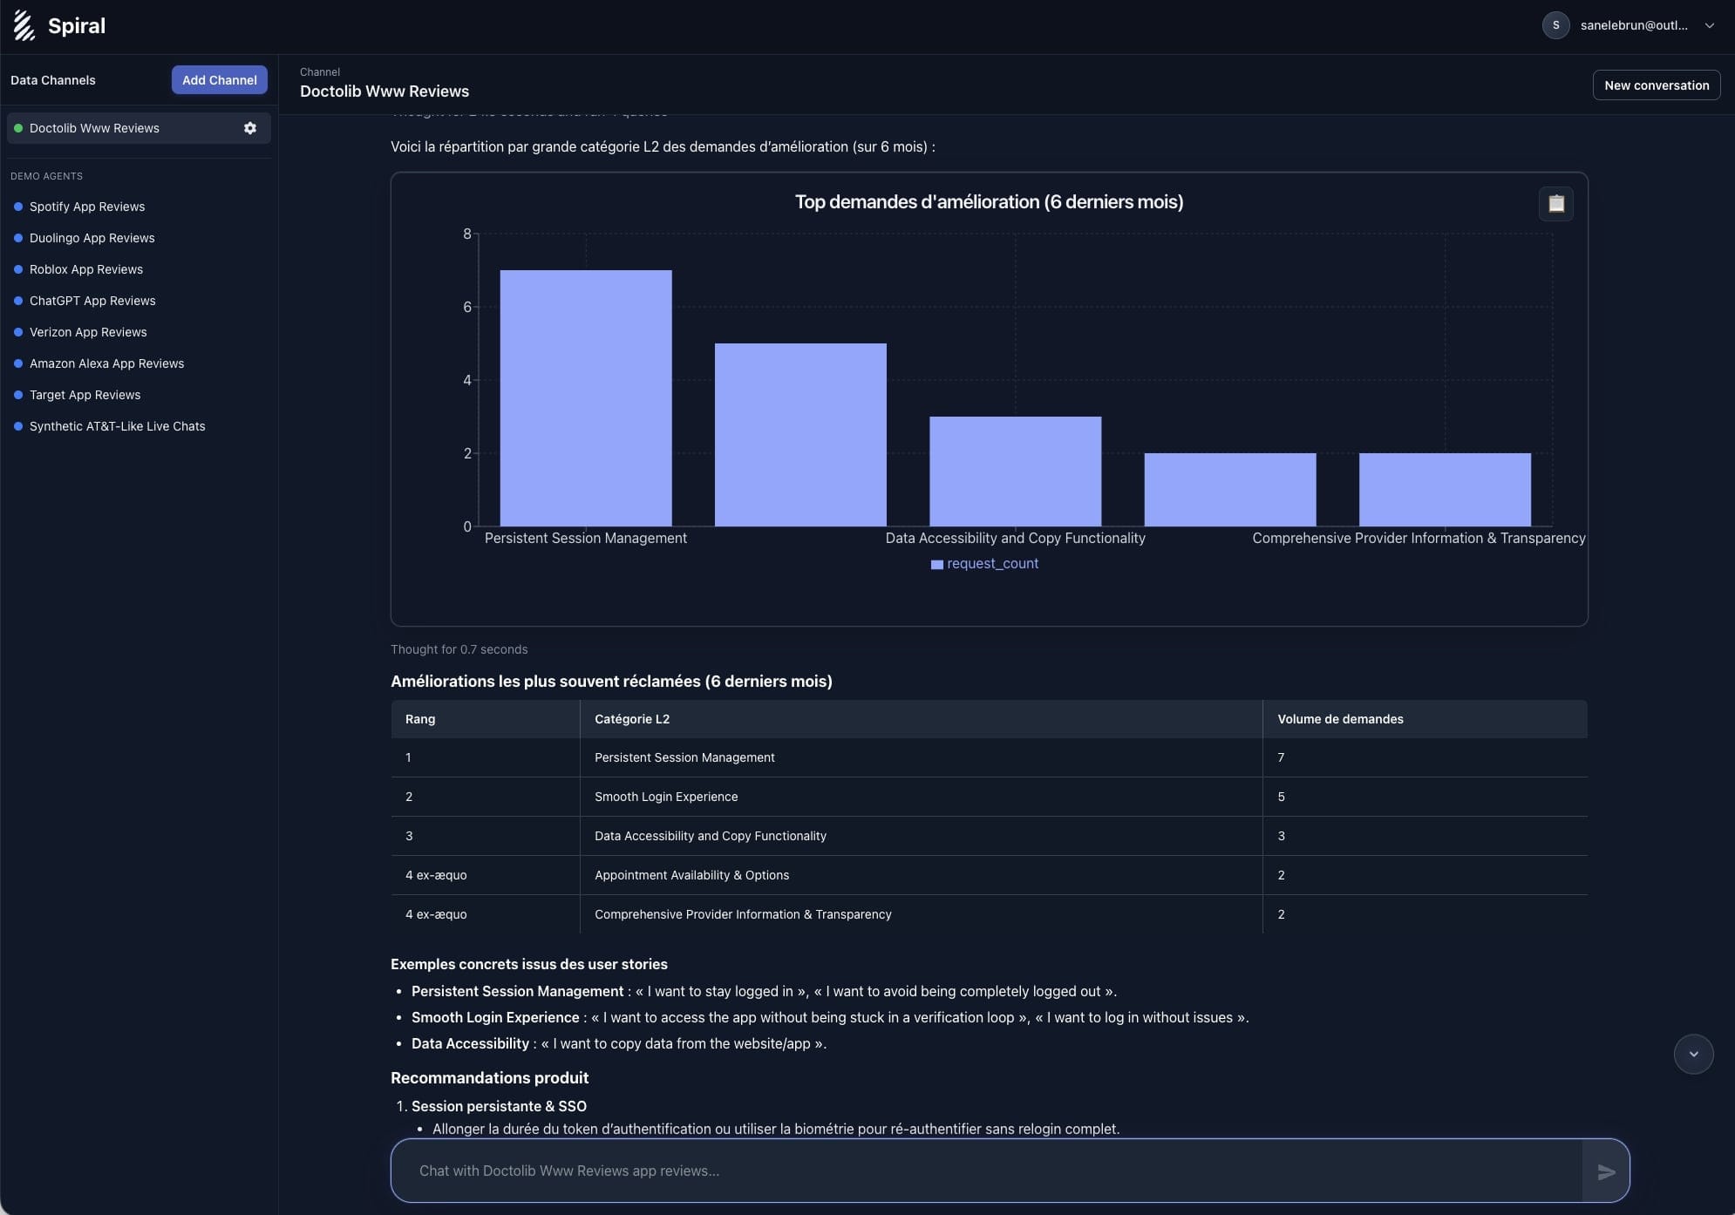Open Amazon Alexa App Reviews agent
This screenshot has height=1215, width=1735.
[106, 363]
